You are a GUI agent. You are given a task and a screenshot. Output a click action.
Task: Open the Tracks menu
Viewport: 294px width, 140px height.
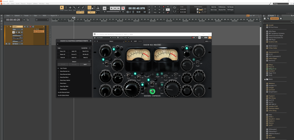27,16
